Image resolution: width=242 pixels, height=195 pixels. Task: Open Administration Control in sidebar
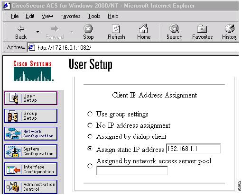pyautogui.click(x=31, y=187)
